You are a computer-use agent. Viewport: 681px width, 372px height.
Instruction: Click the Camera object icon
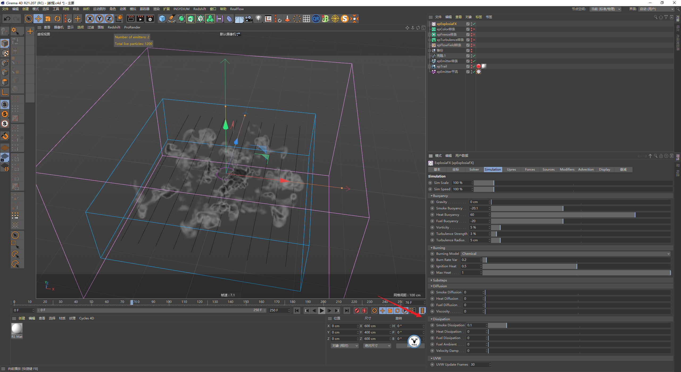(x=249, y=19)
